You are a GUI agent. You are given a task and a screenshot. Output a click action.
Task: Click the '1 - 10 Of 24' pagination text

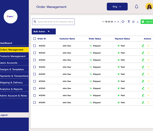(x=108, y=22)
